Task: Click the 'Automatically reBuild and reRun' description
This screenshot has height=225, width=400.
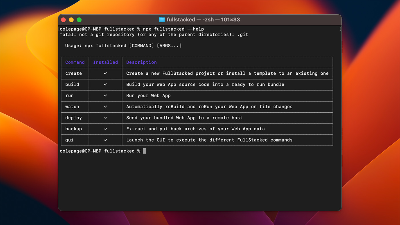Action: (x=209, y=107)
